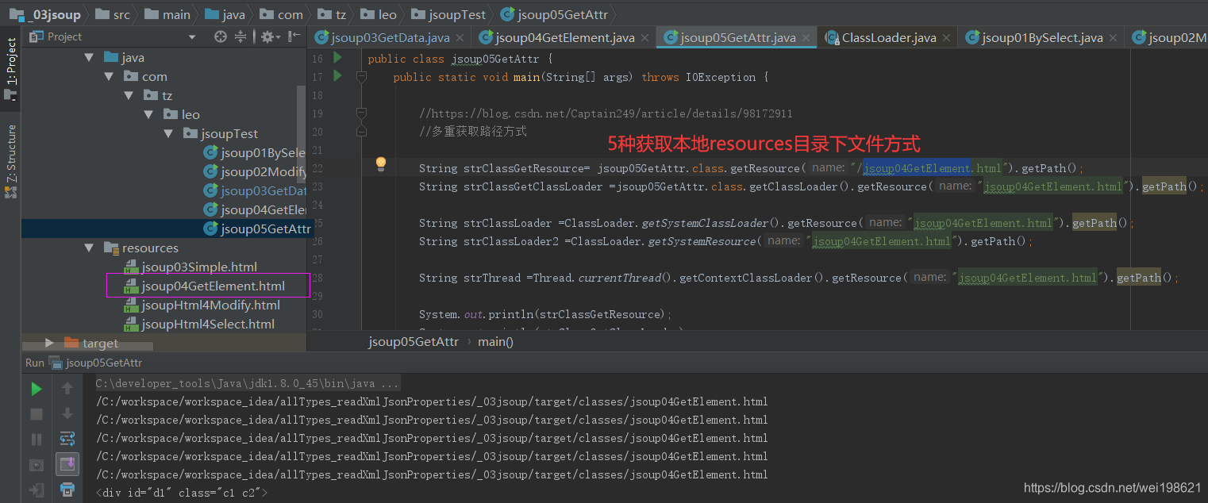Image resolution: width=1208 pixels, height=503 pixels.
Task: Collapse the tz package node
Action: click(x=129, y=95)
